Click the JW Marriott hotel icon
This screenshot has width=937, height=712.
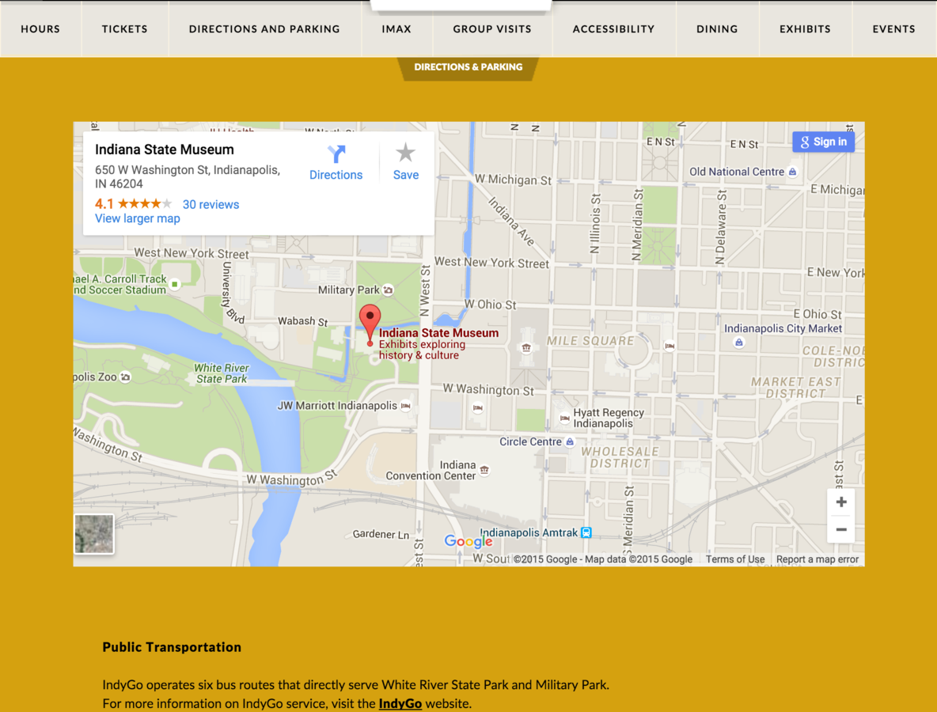click(x=406, y=406)
